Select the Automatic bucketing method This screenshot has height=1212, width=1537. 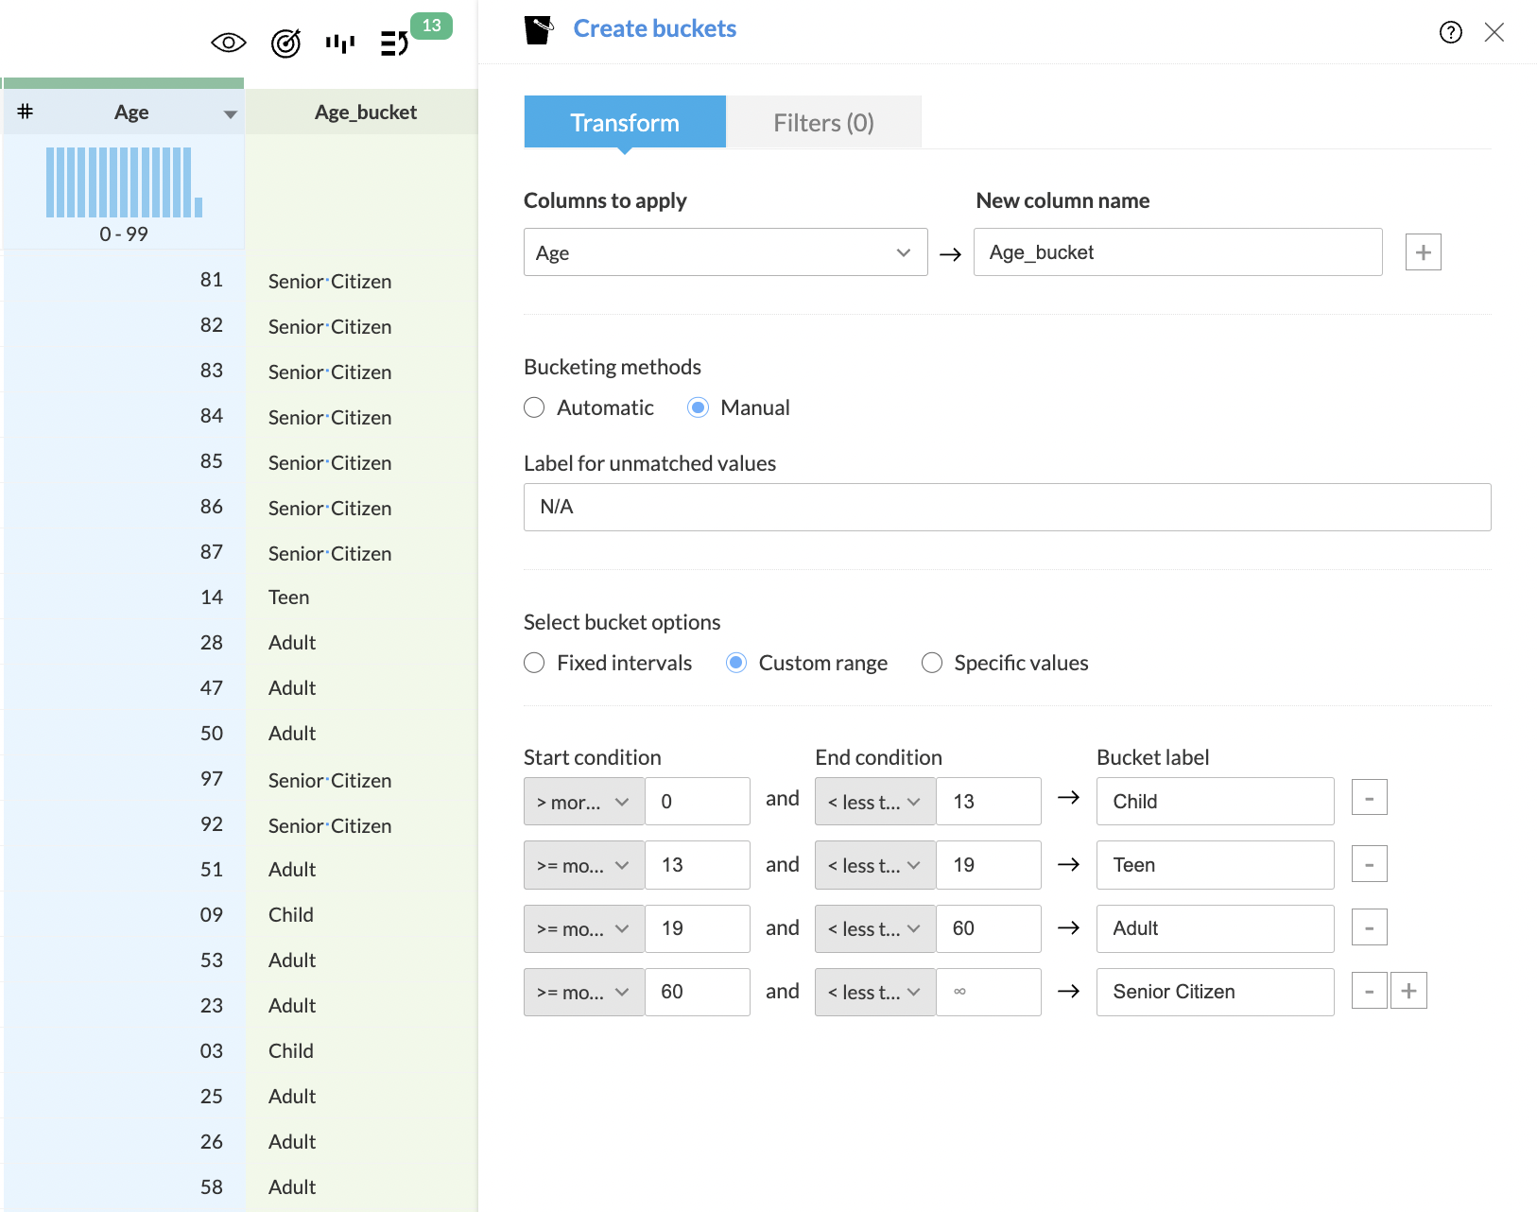click(x=535, y=407)
